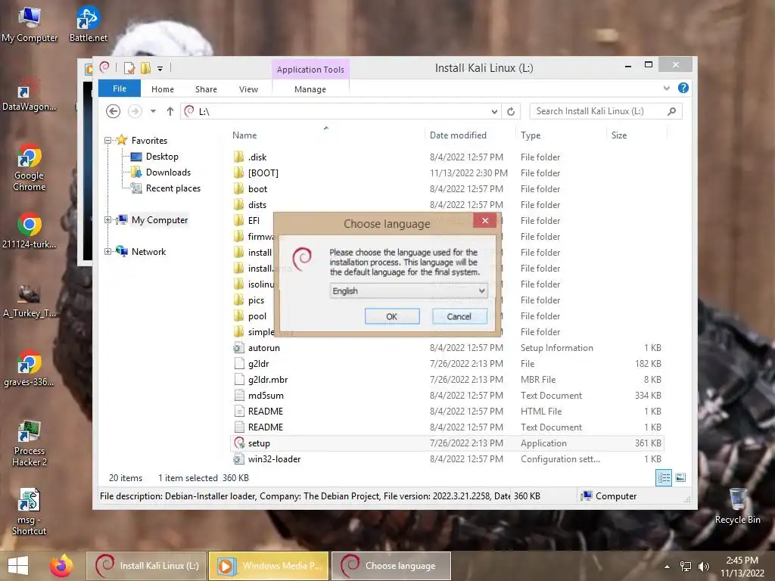Open the Recycle Bin
The width and height of the screenshot is (775, 581).
(737, 506)
